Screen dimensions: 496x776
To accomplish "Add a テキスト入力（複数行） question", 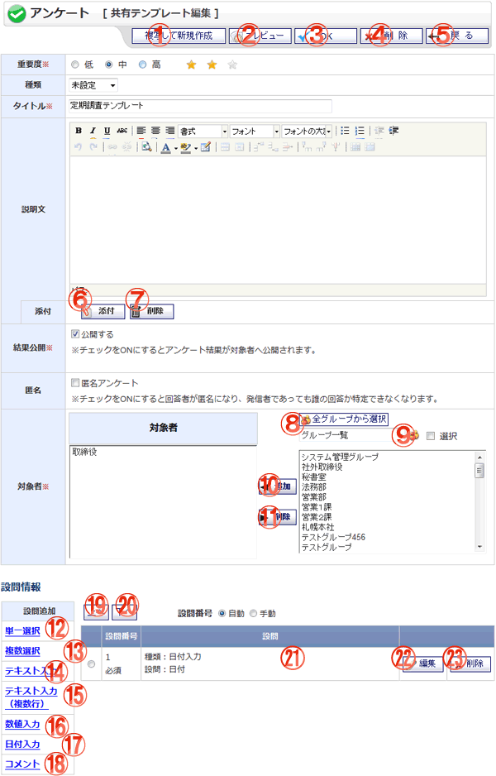I will click(31, 697).
